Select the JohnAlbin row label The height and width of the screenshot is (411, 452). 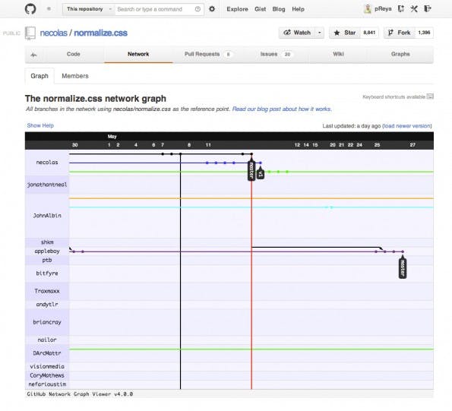(x=47, y=216)
